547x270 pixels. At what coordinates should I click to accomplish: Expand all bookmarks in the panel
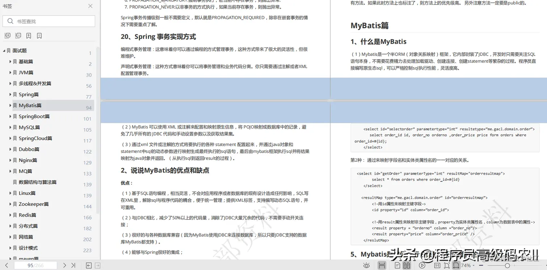tap(7, 35)
